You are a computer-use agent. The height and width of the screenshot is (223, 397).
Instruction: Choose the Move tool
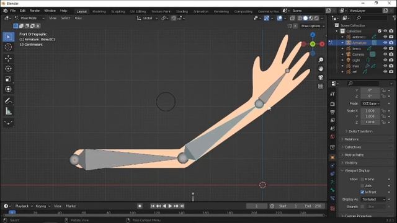[x=8, y=59]
